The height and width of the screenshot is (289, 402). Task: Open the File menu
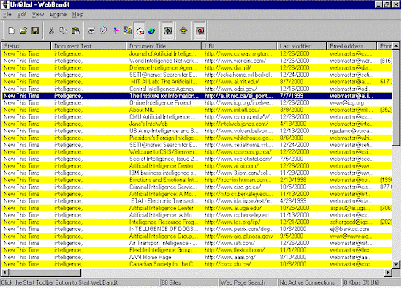7,15
